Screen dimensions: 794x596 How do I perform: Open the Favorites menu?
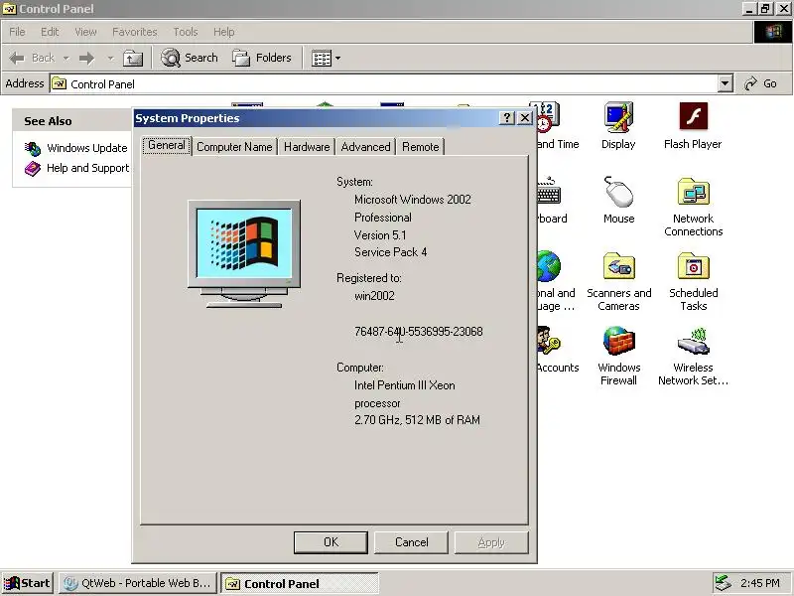pos(135,32)
